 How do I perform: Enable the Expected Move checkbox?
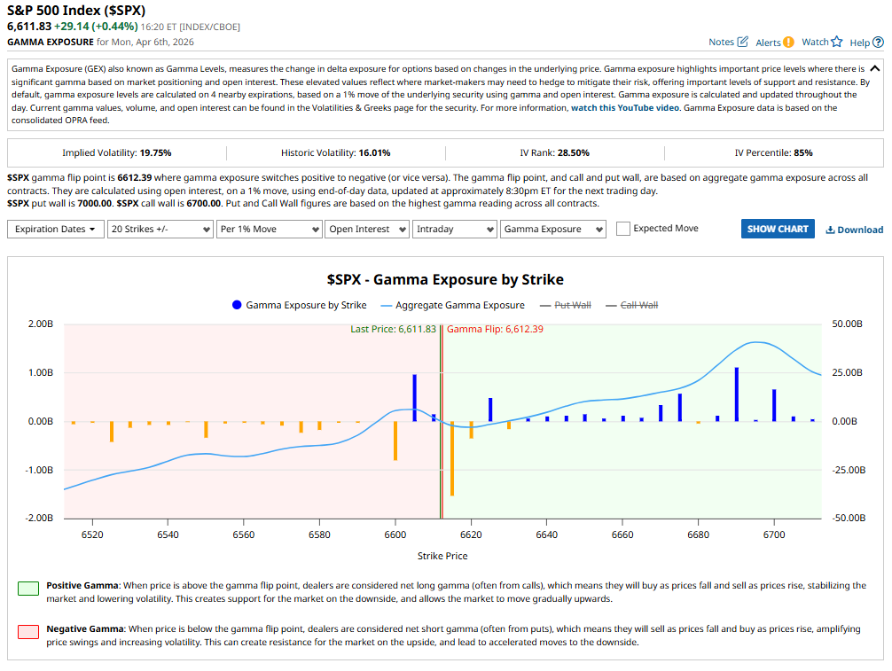[623, 229]
